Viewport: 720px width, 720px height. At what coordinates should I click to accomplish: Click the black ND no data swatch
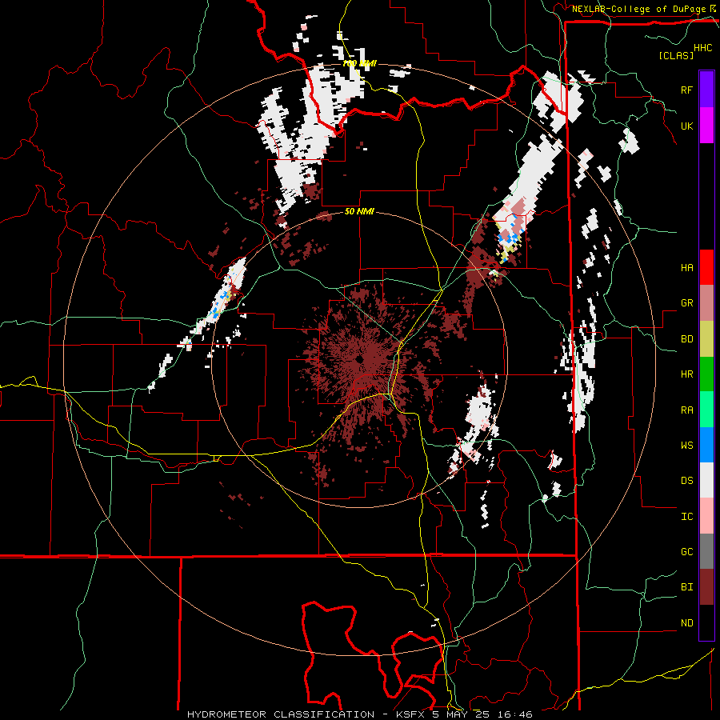point(706,622)
